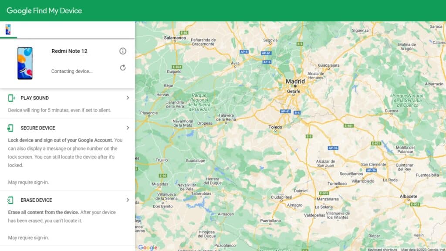Click the Salamanca label on map
446x251 pixels.
[x=175, y=37]
